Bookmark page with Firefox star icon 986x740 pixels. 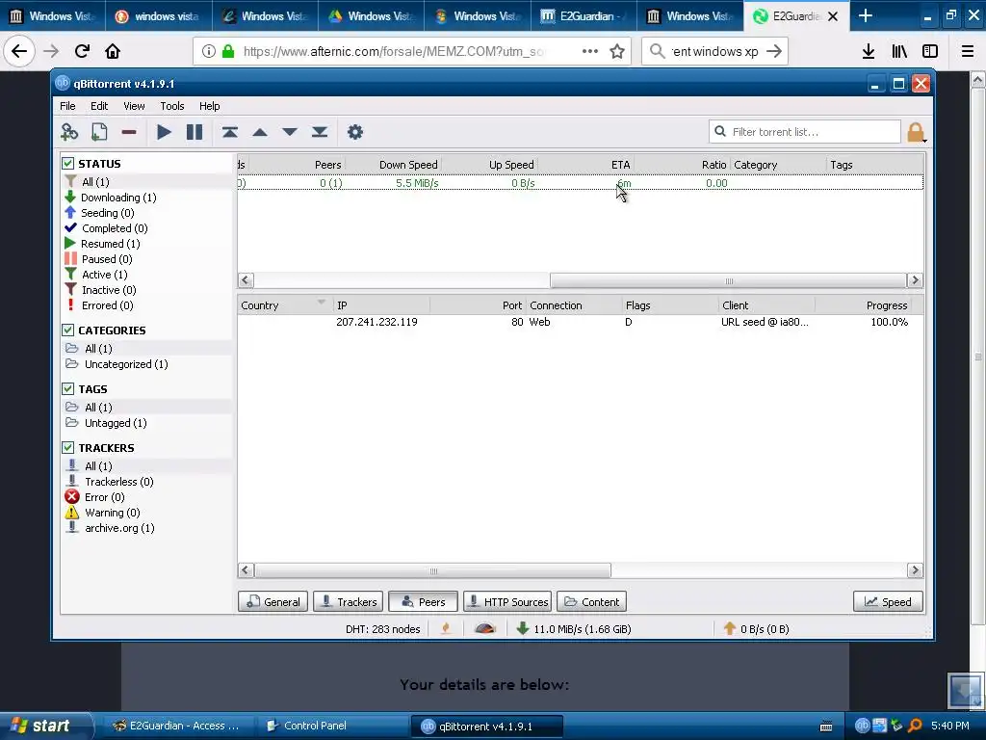(617, 52)
